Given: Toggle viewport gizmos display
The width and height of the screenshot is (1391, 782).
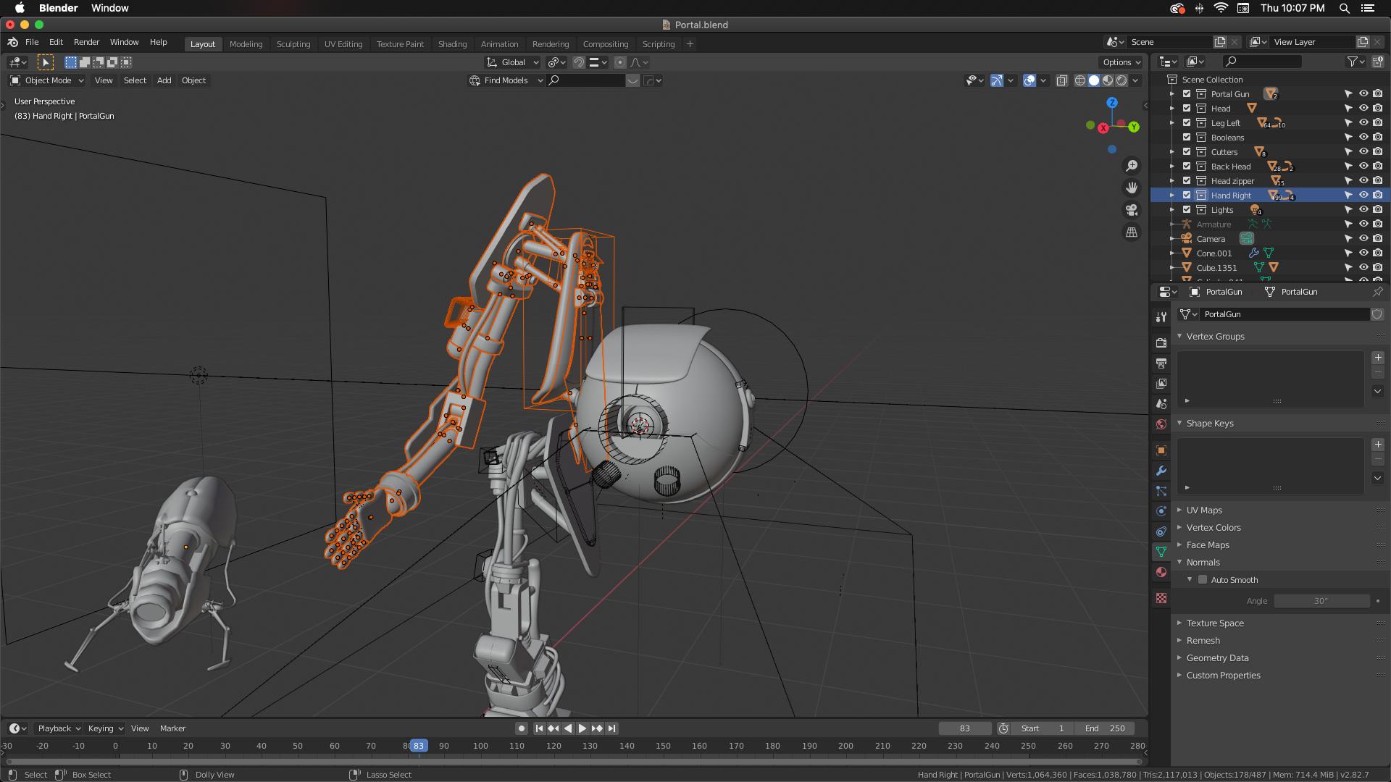Looking at the screenshot, I should coord(997,80).
